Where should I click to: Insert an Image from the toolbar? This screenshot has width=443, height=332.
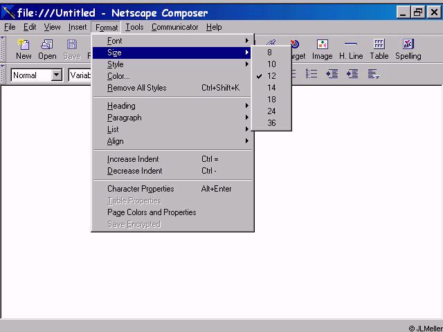(322, 49)
